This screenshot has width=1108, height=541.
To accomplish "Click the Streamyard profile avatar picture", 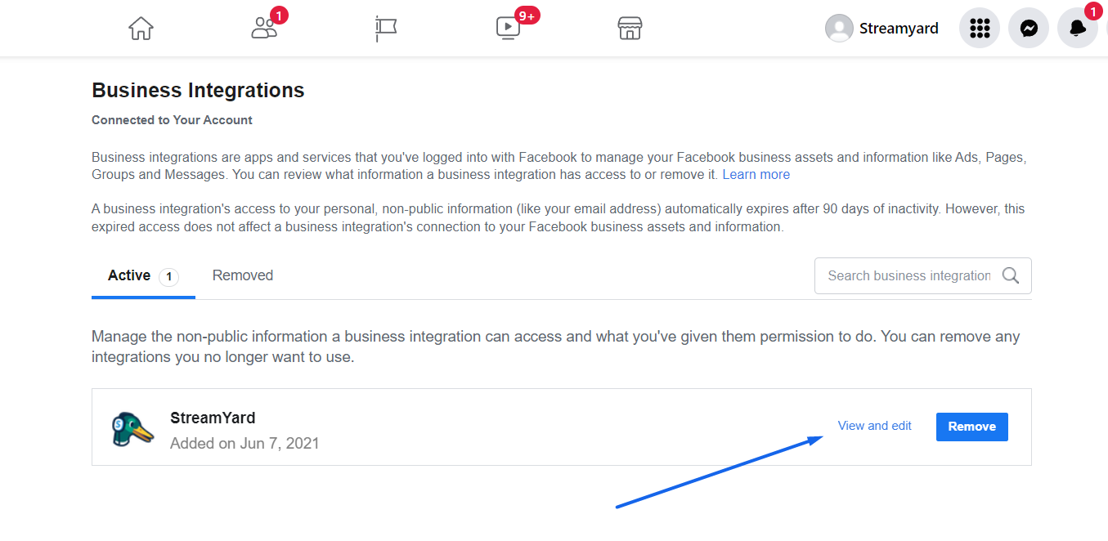I will 839,29.
